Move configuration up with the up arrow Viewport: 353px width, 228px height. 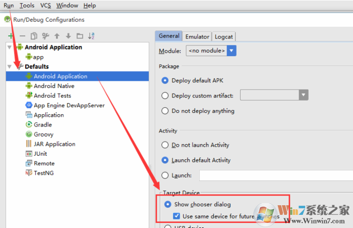pos(57,36)
